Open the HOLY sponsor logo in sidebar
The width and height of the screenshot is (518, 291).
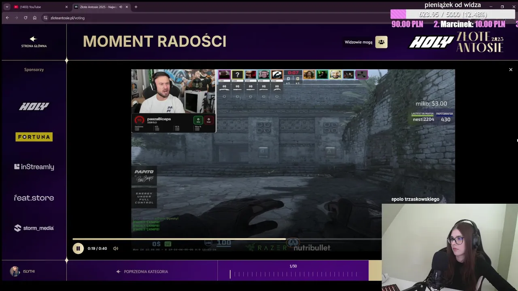point(34,106)
